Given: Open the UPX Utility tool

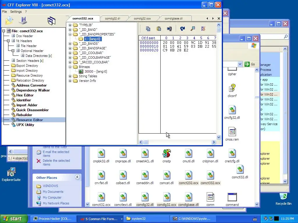Looking at the screenshot, I should tap(25, 125).
